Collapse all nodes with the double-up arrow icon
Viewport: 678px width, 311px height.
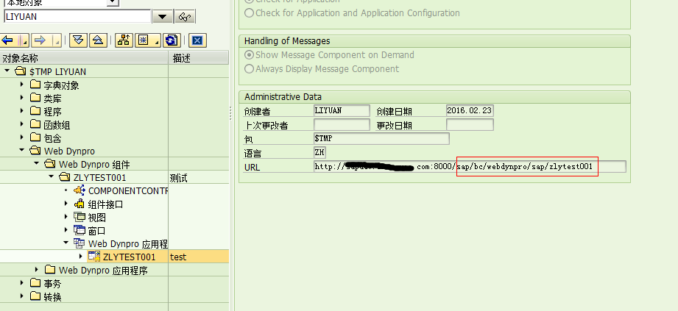coord(98,40)
